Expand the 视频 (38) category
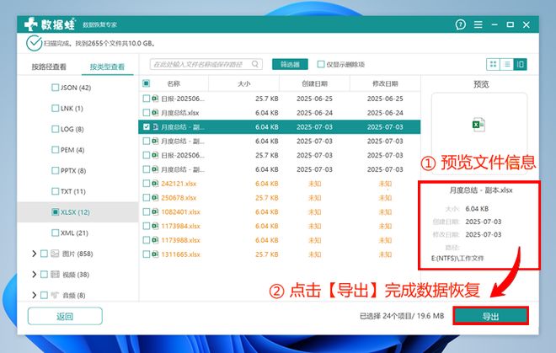Image resolution: width=556 pixels, height=353 pixels. (34, 275)
